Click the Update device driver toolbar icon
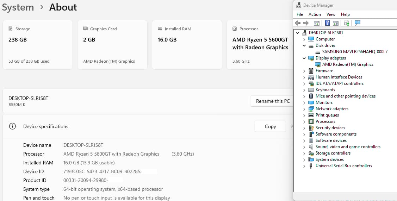The width and height of the screenshot is (397, 201). (346, 23)
